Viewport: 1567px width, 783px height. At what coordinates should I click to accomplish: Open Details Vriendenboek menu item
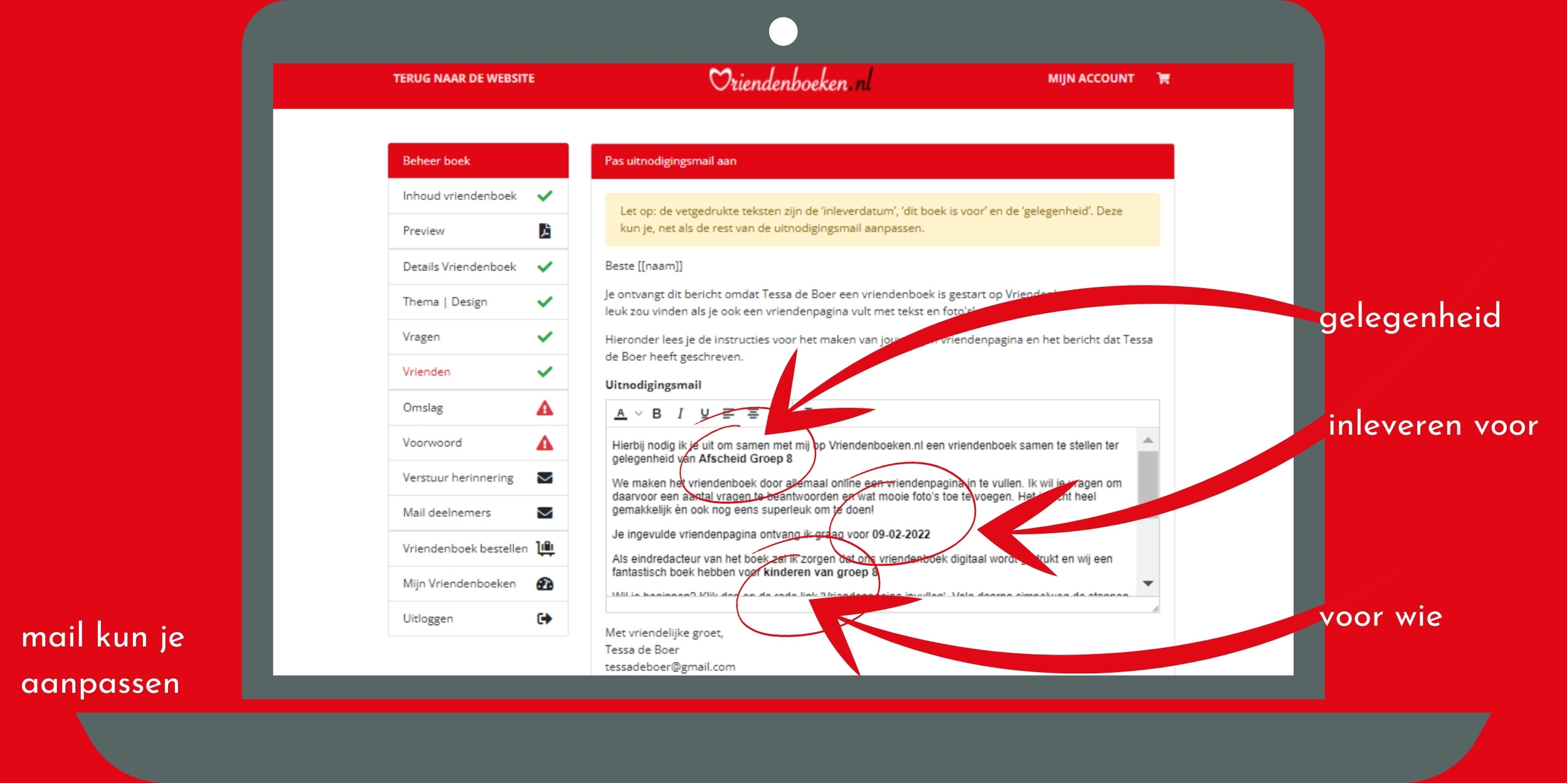478,267
